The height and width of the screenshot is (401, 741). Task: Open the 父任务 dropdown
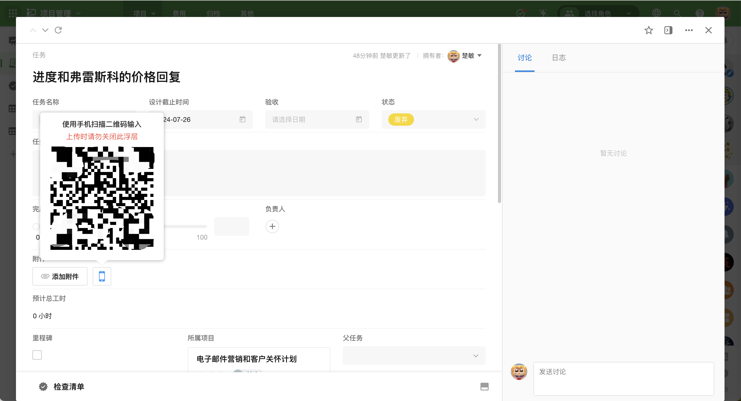click(x=414, y=356)
